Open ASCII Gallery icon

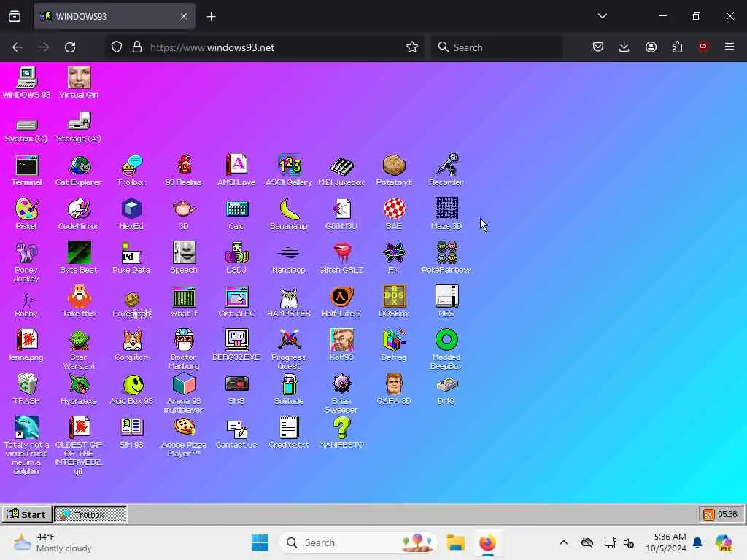click(289, 170)
